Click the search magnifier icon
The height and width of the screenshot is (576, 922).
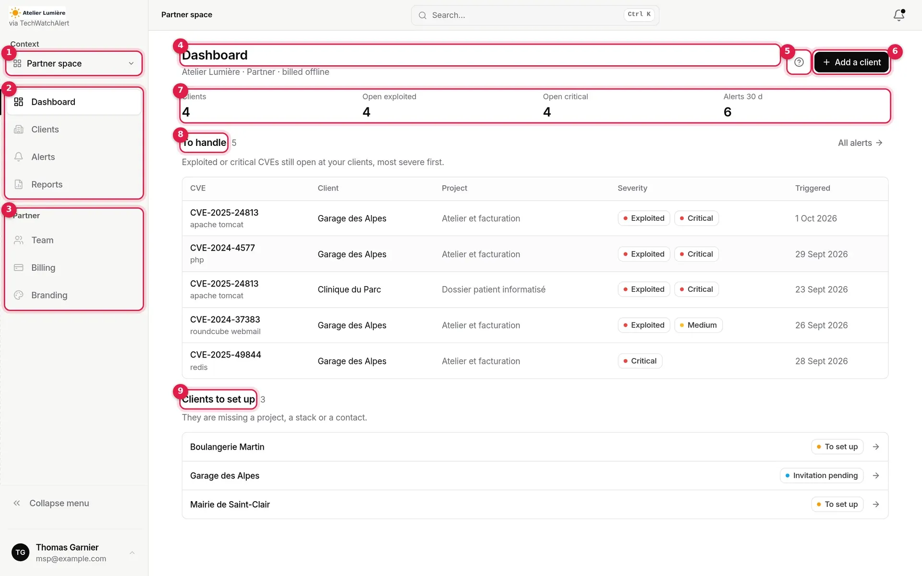point(423,15)
